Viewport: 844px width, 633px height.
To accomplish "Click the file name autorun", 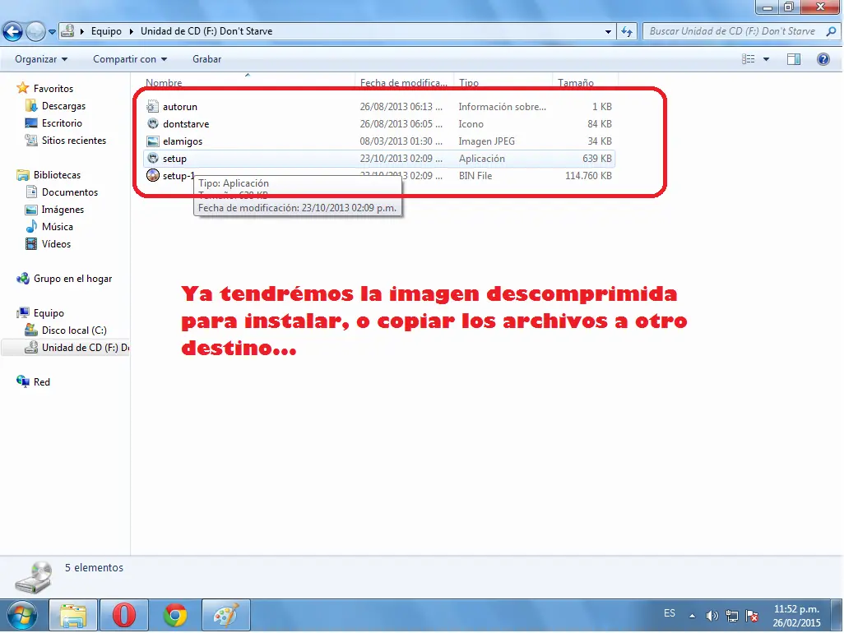I will point(180,107).
